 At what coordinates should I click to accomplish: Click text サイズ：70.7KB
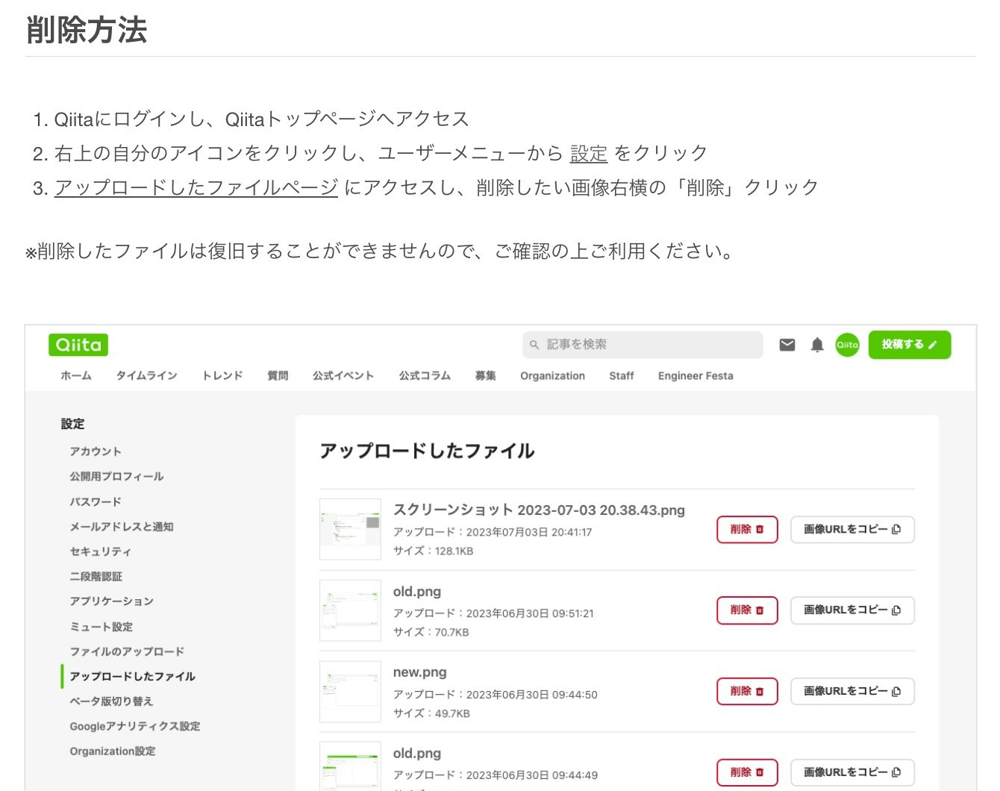(431, 633)
